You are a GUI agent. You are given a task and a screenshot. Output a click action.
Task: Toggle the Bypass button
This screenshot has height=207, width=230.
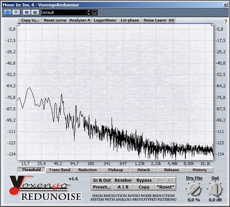click(x=144, y=181)
